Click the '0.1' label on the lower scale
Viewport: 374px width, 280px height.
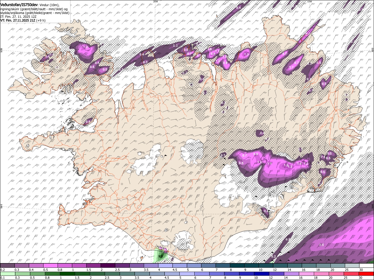tap(2, 278)
